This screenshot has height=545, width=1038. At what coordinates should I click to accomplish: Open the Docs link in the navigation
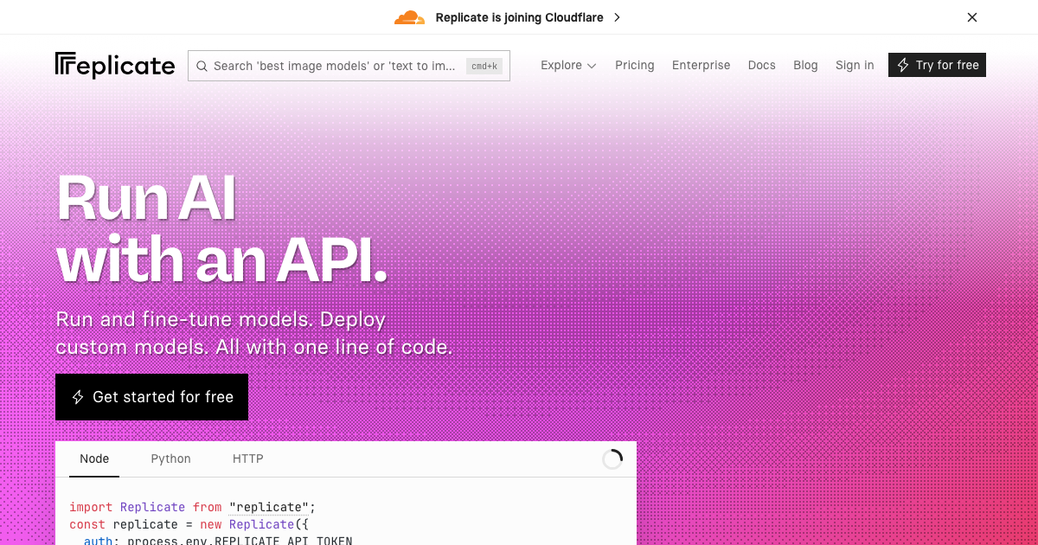[761, 65]
